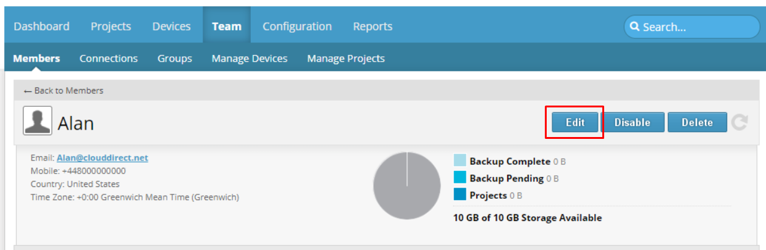Click Alan's profile avatar icon
Viewport: 766px width, 250px height.
[x=38, y=121]
